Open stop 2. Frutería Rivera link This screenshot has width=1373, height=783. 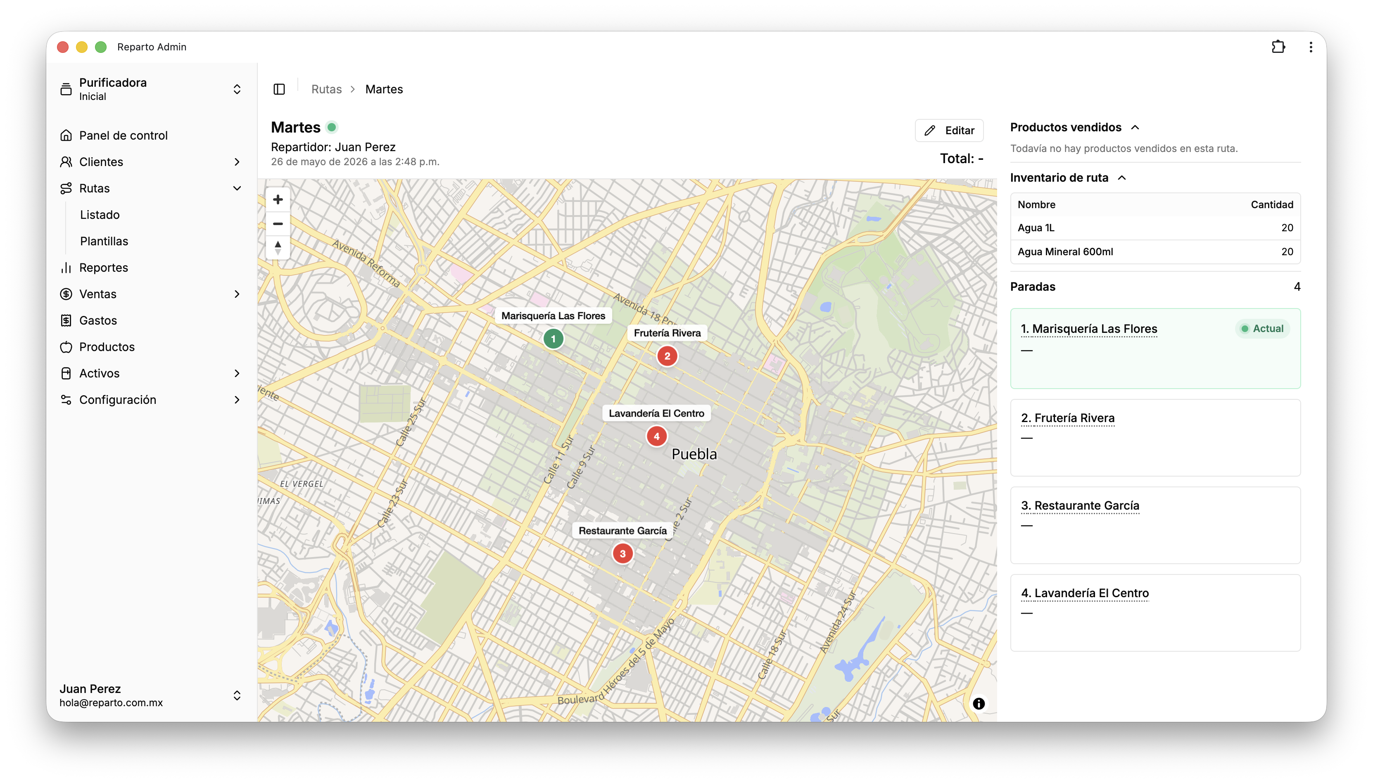tap(1067, 418)
